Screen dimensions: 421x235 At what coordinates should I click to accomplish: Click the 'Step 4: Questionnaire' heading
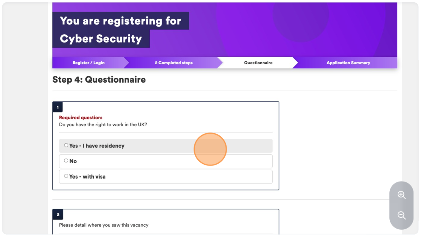click(99, 80)
